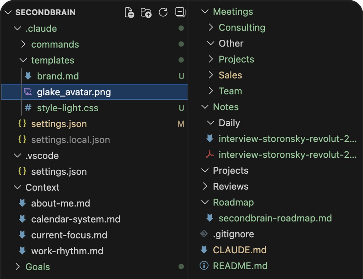Click the Refresh Explorer icon
Image resolution: width=363 pixels, height=279 pixels.
pos(163,12)
